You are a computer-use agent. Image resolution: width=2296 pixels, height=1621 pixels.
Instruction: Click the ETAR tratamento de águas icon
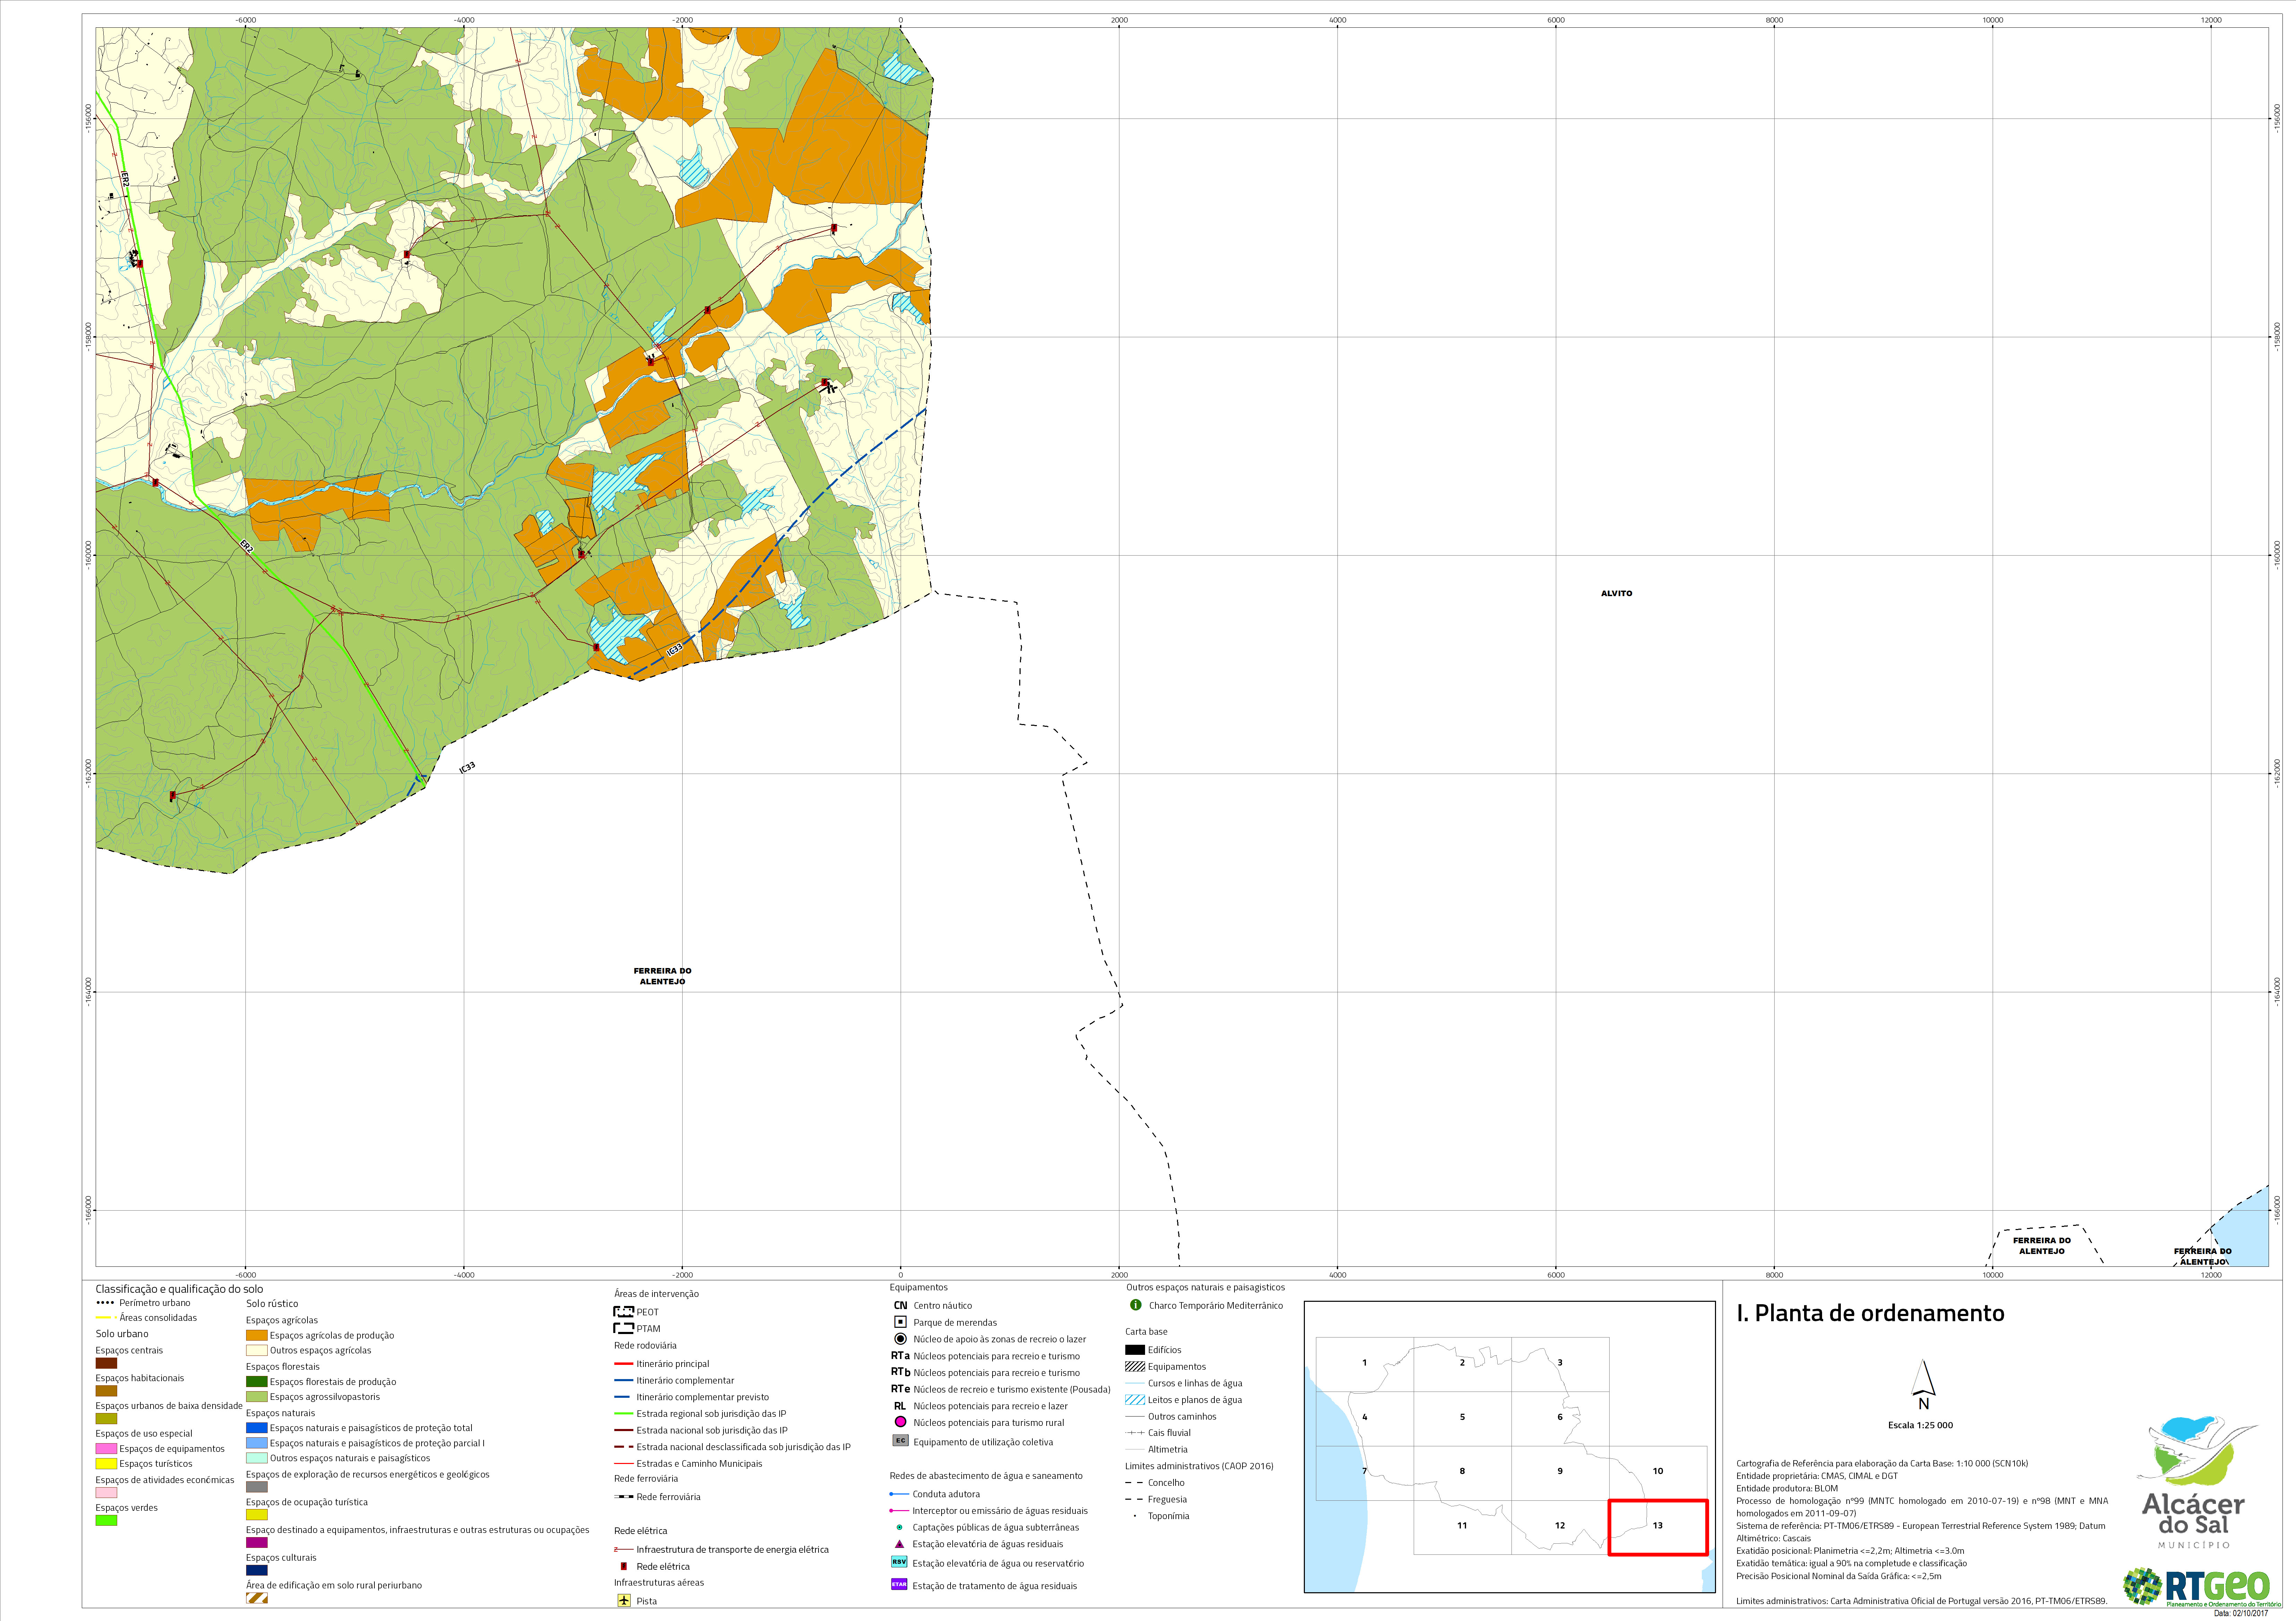pos(899,1584)
